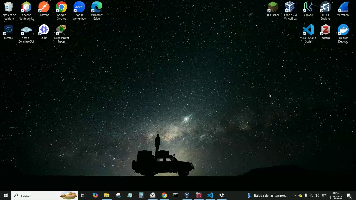Select the TLauncher desktop shortcut
356x200 pixels.
point(273,9)
